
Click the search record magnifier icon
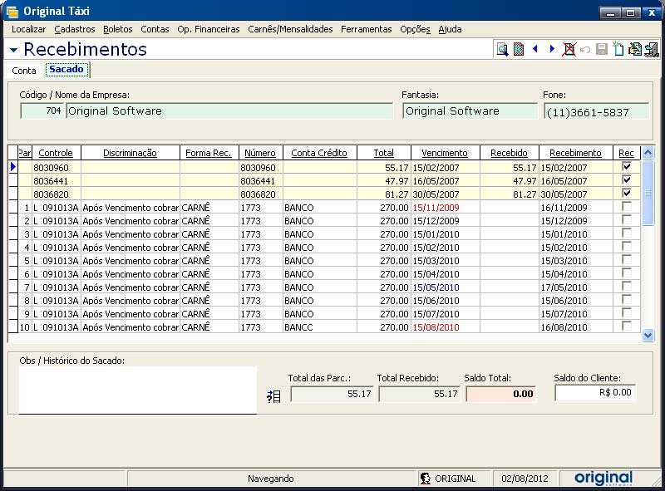pyautogui.click(x=502, y=50)
